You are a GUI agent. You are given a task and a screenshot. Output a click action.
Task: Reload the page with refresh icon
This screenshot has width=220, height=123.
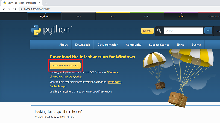pos(15,9)
